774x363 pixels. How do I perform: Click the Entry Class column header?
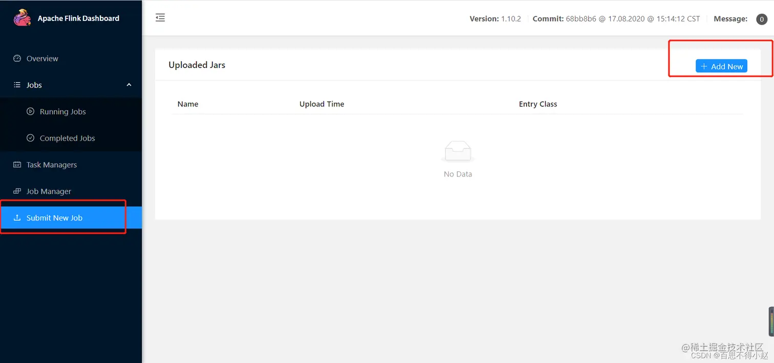point(538,104)
